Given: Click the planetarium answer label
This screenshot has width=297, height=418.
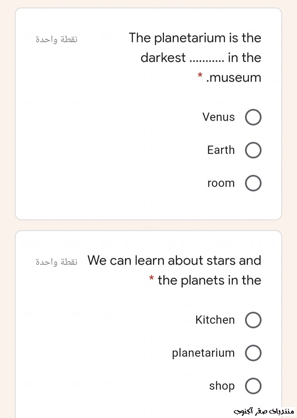Looking at the screenshot, I should [x=203, y=353].
